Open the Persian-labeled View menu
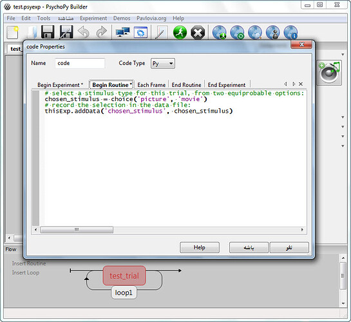The image size is (351, 322). pos(66,18)
